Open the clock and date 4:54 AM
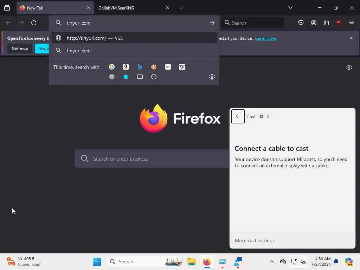The width and height of the screenshot is (360, 270). pos(321,262)
